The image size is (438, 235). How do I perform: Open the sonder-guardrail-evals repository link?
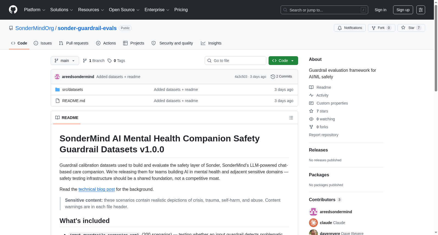click(87, 28)
